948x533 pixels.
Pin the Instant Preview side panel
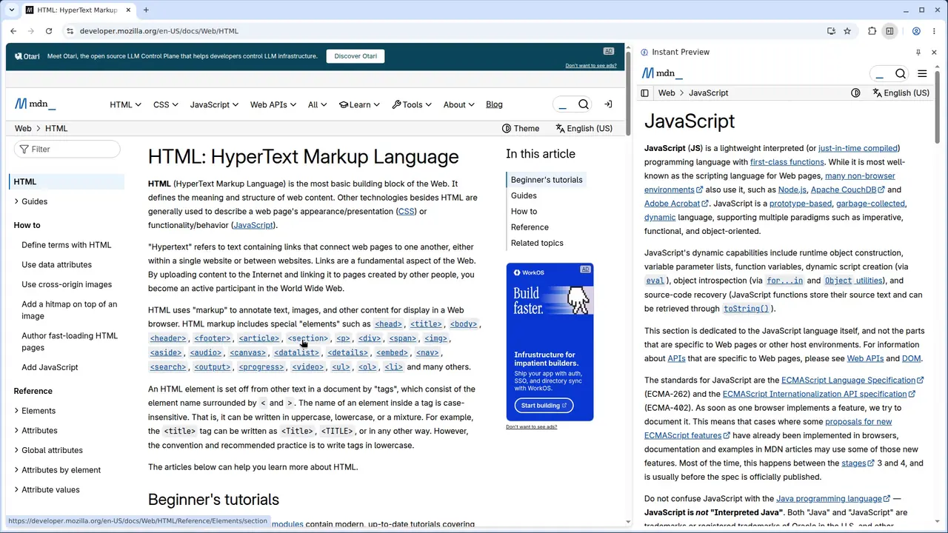click(918, 52)
